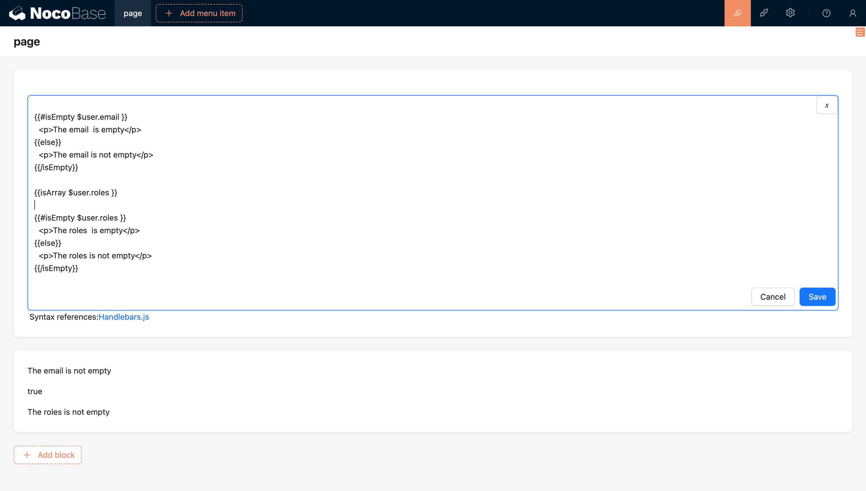866x491 pixels.
Task: Click the variable x button in editor
Action: tap(826, 105)
